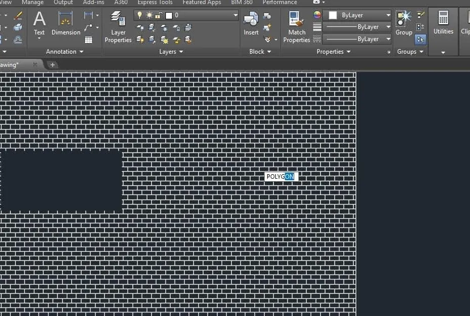Viewport: 470px width, 316px height.
Task: Click the Group Edit icon
Action: [x=420, y=27]
